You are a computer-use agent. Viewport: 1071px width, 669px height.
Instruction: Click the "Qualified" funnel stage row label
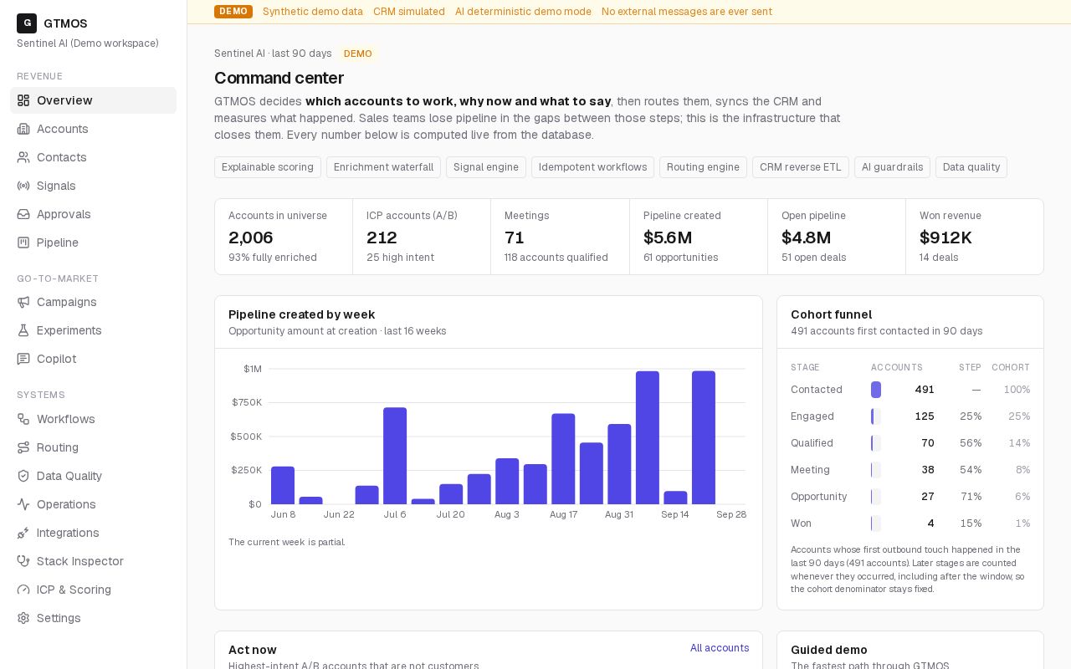[x=812, y=443]
